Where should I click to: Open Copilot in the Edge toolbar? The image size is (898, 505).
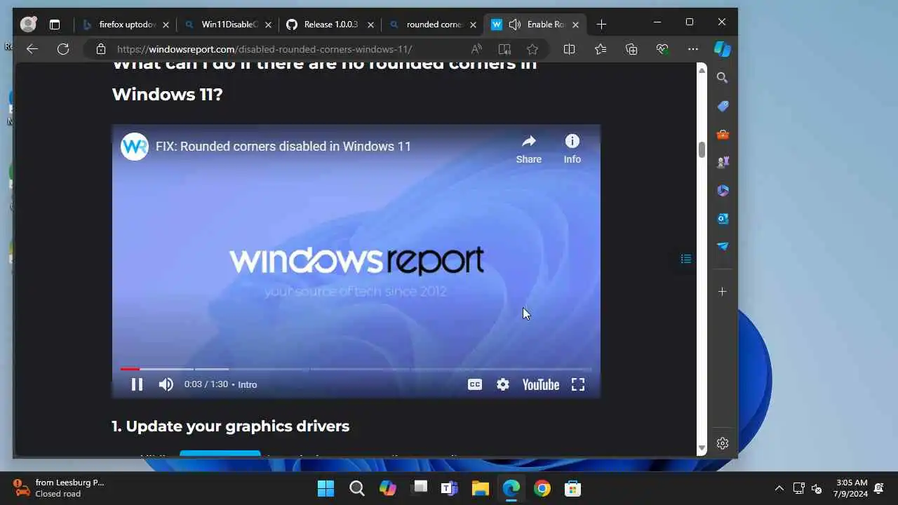point(723,49)
